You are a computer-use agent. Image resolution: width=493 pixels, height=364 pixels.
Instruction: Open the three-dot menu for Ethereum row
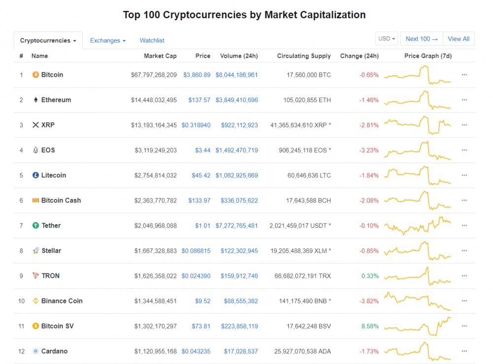(x=464, y=100)
